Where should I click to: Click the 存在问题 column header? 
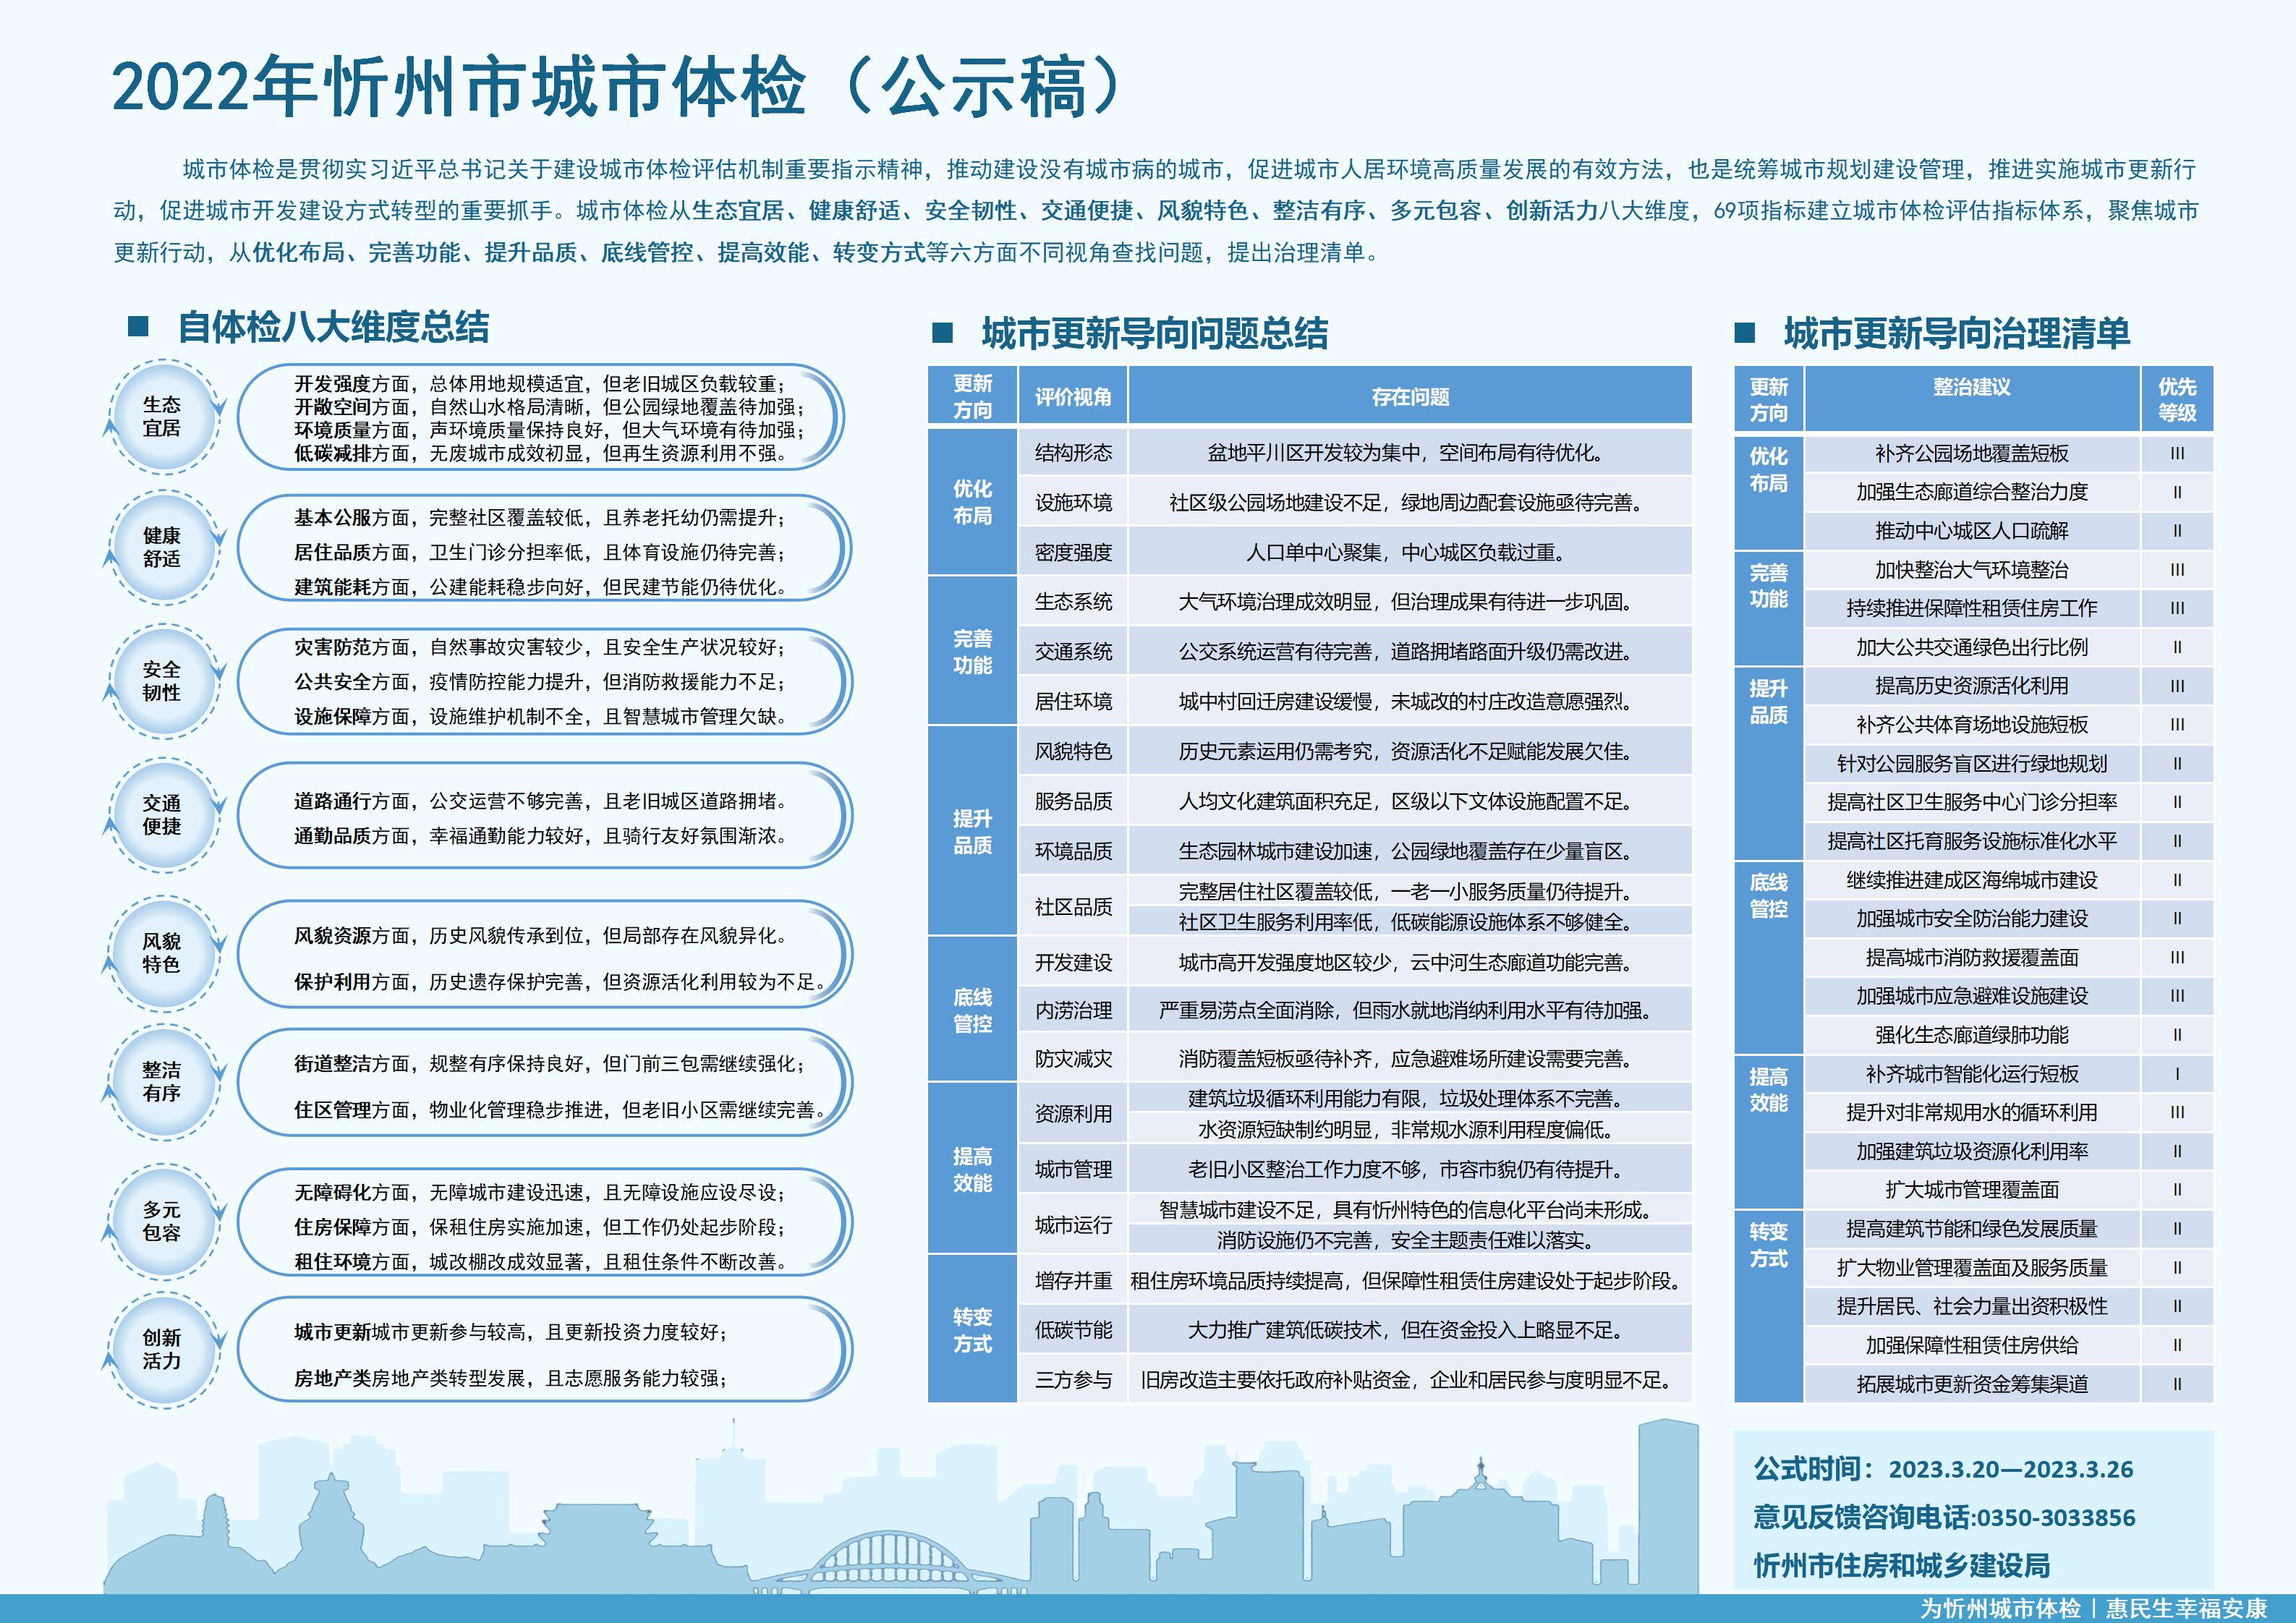click(x=1410, y=397)
